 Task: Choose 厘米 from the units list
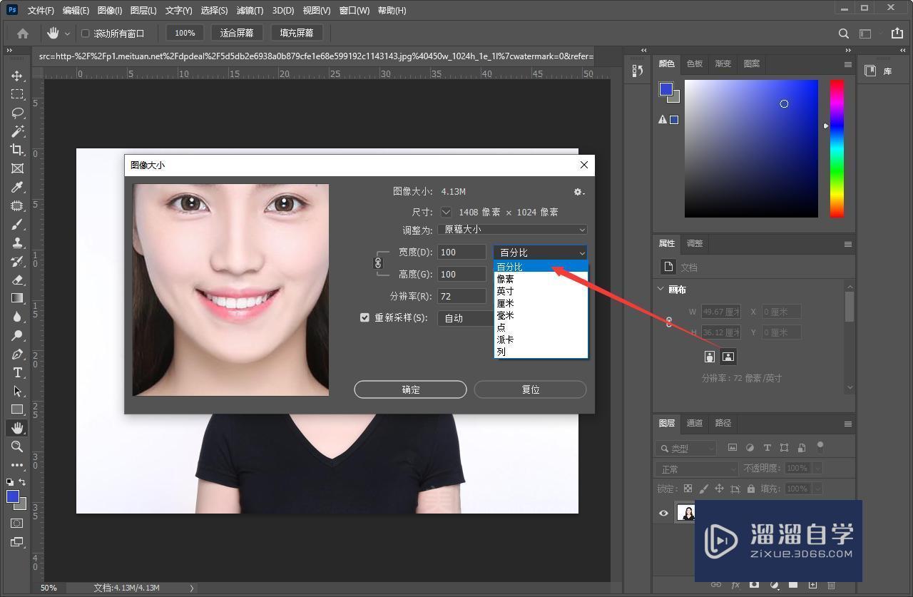[x=541, y=303]
